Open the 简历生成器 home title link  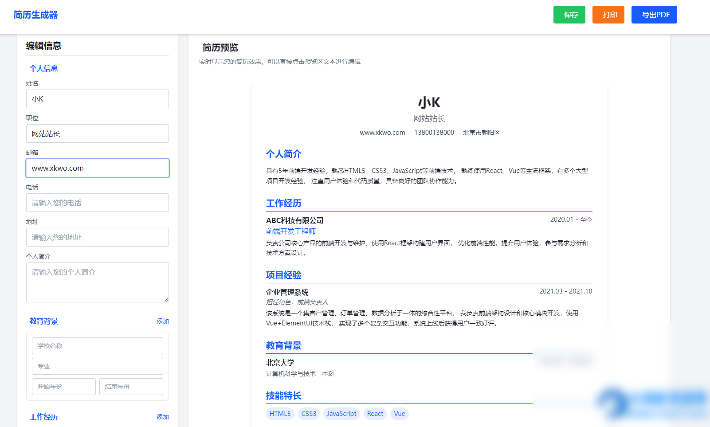pyautogui.click(x=35, y=15)
